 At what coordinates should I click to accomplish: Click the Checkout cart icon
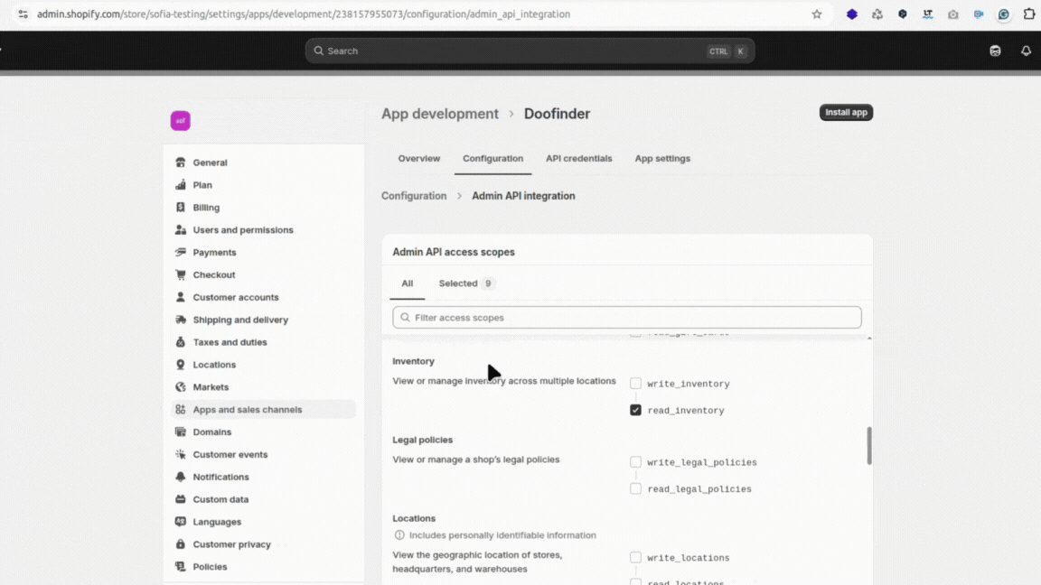181,275
